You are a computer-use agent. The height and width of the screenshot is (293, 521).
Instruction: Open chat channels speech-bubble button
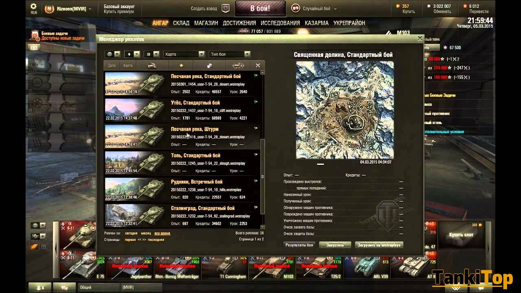pyautogui.click(x=64, y=287)
